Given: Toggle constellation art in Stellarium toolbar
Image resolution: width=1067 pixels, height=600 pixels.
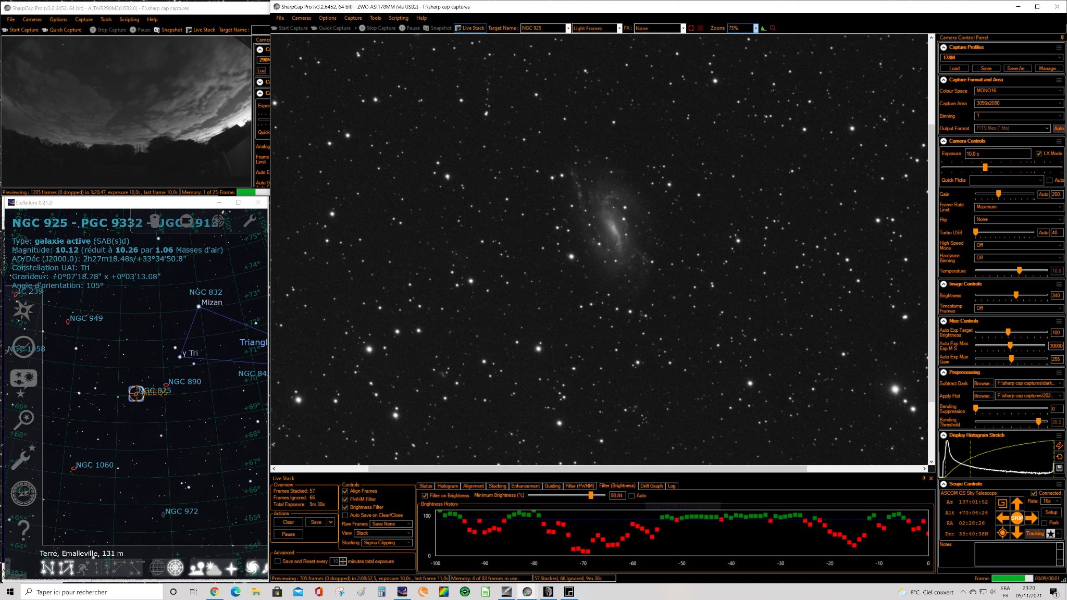Looking at the screenshot, I should point(83,568).
